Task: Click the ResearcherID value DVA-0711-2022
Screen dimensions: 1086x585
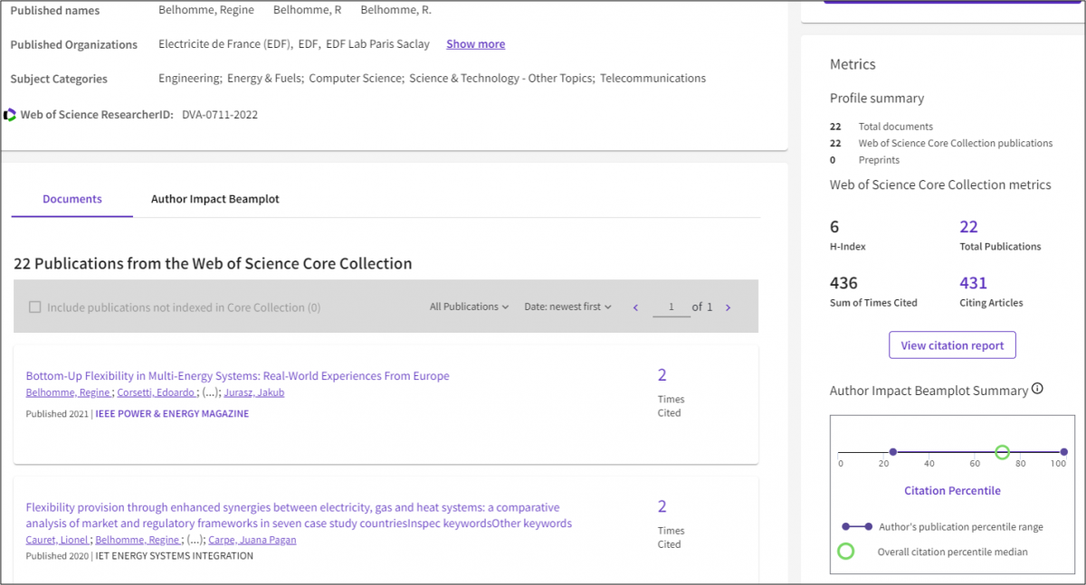Action: [220, 115]
